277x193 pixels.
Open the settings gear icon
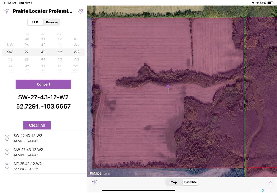click(81, 11)
